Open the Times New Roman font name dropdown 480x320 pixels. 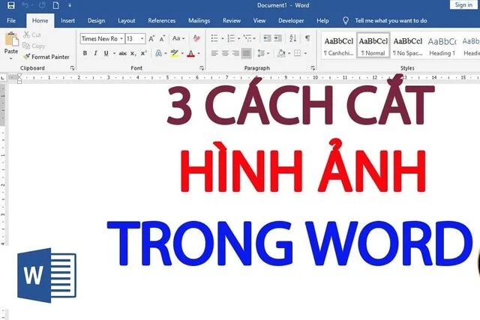[x=121, y=38]
